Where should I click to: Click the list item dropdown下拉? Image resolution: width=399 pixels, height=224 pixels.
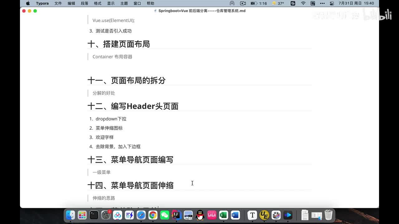111,119
